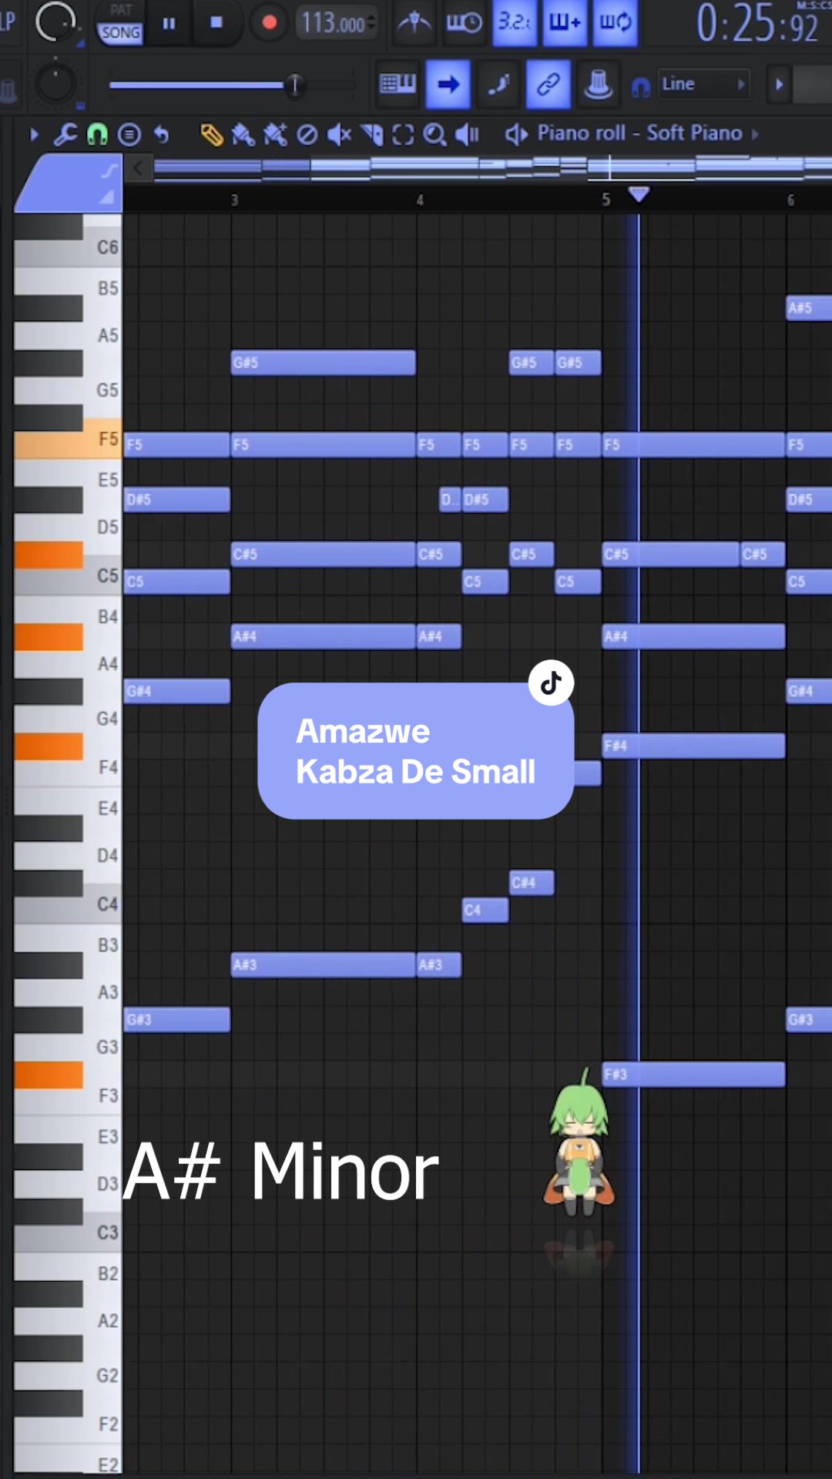Click the undo arrow icon in piano roll
The width and height of the screenshot is (832, 1479).
point(161,135)
